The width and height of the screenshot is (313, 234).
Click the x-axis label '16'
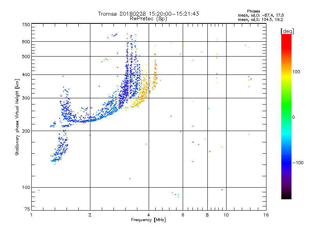pos(266,215)
